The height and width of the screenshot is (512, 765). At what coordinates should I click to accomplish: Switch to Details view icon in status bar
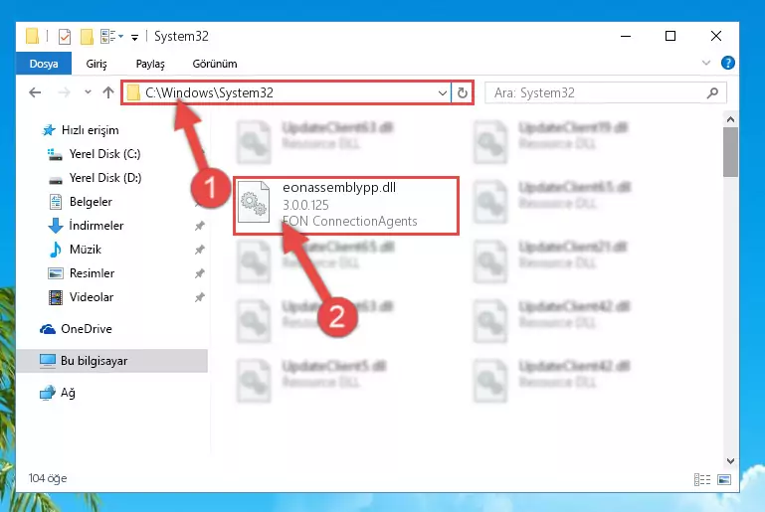click(x=702, y=480)
